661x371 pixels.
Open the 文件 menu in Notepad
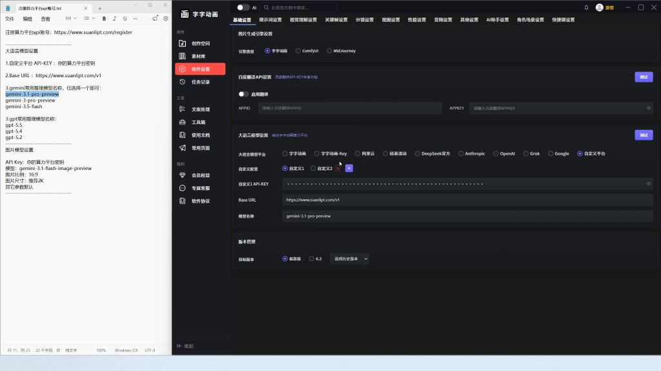click(9, 19)
